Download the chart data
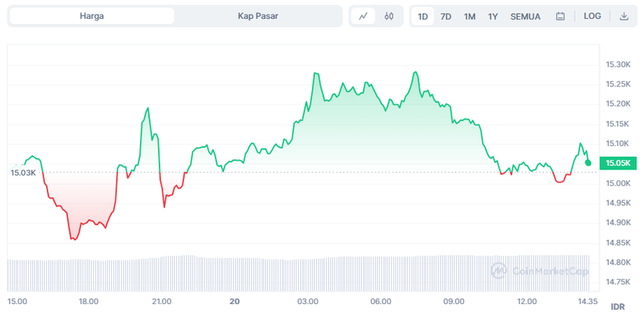Image resolution: width=643 pixels, height=323 pixels. (623, 16)
